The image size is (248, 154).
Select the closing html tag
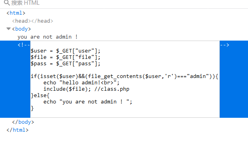[x=18, y=130]
